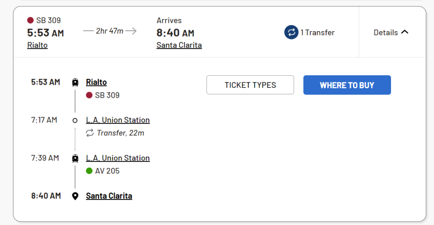Click the location pin icon for Santa Clarita
The height and width of the screenshot is (225, 434).
75,196
